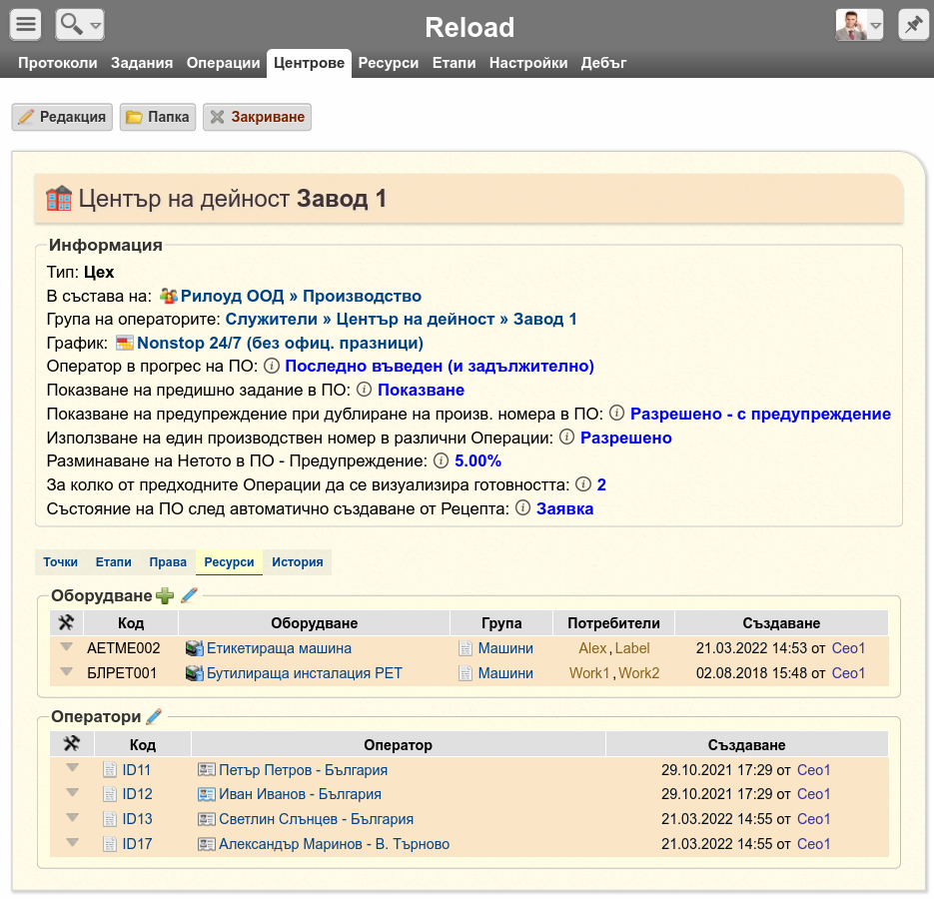
Task: Open the hamburger main menu
Action: (x=25, y=25)
